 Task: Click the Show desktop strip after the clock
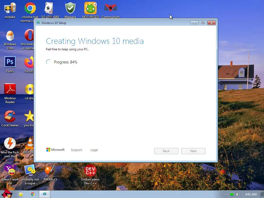point(262,194)
